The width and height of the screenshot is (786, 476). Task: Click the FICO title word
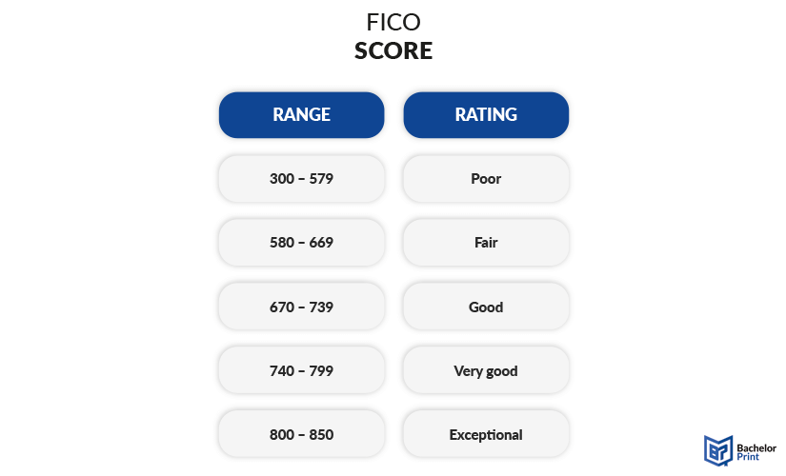[x=393, y=22]
